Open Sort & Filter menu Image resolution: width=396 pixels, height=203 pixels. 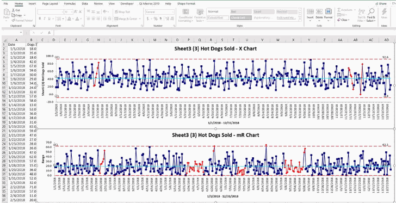point(361,15)
